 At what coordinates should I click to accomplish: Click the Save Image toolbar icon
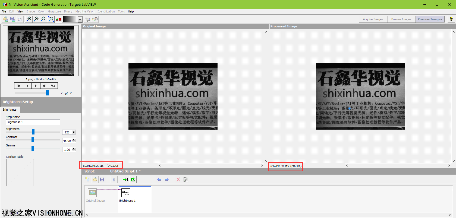pos(12,19)
